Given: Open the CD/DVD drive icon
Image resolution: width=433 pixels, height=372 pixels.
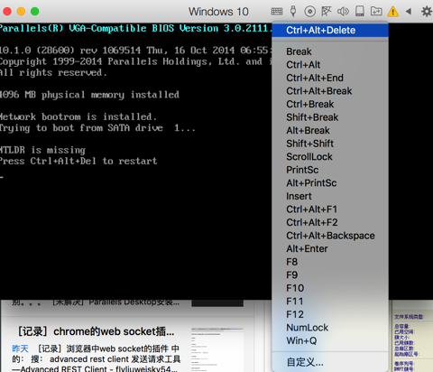Looking at the screenshot, I should tap(309, 12).
